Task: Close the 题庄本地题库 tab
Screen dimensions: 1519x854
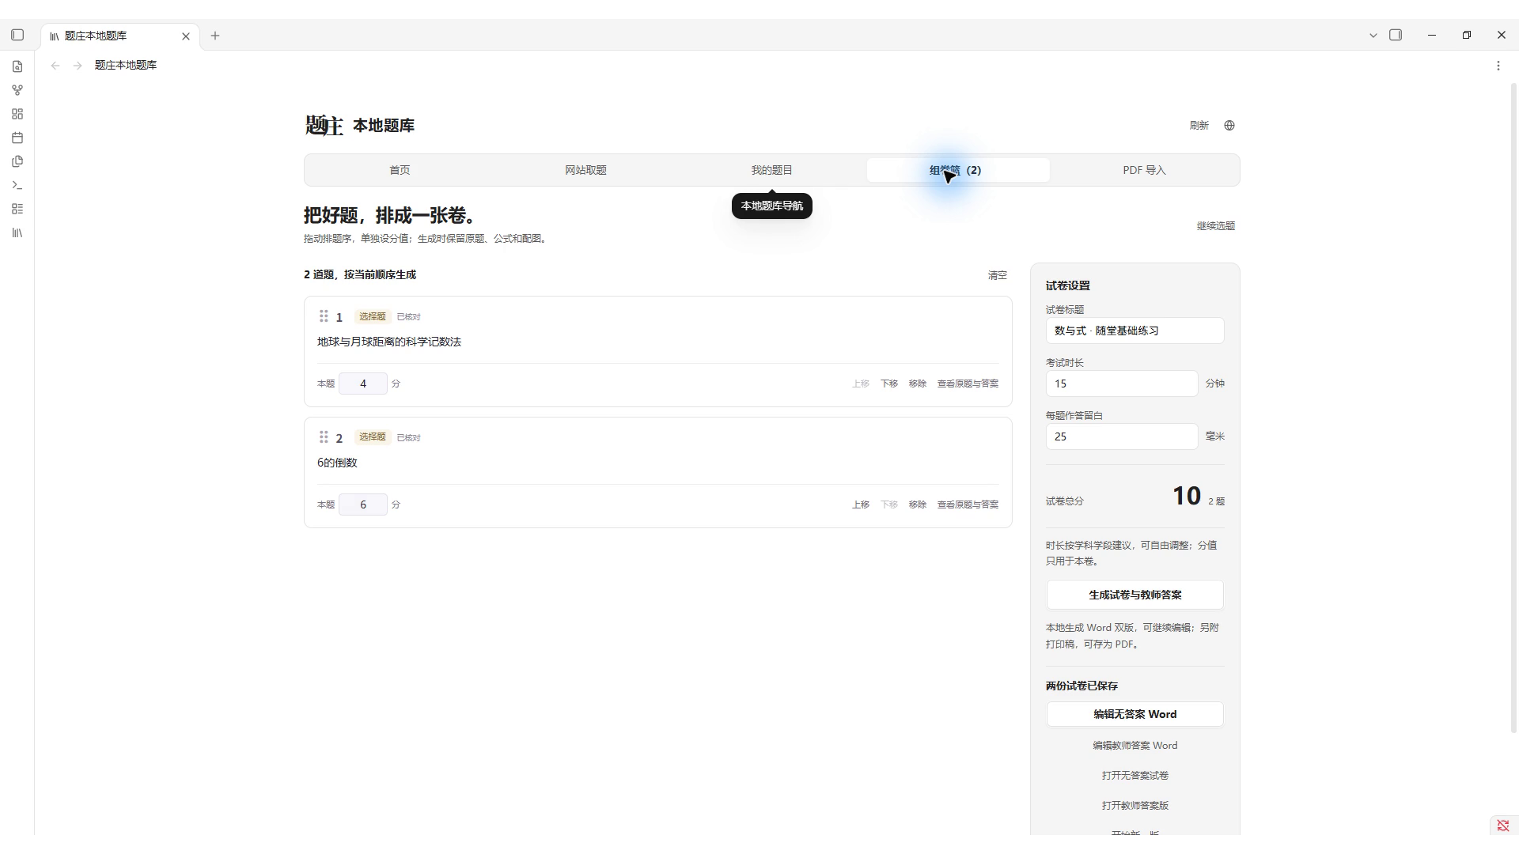Action: (x=186, y=36)
